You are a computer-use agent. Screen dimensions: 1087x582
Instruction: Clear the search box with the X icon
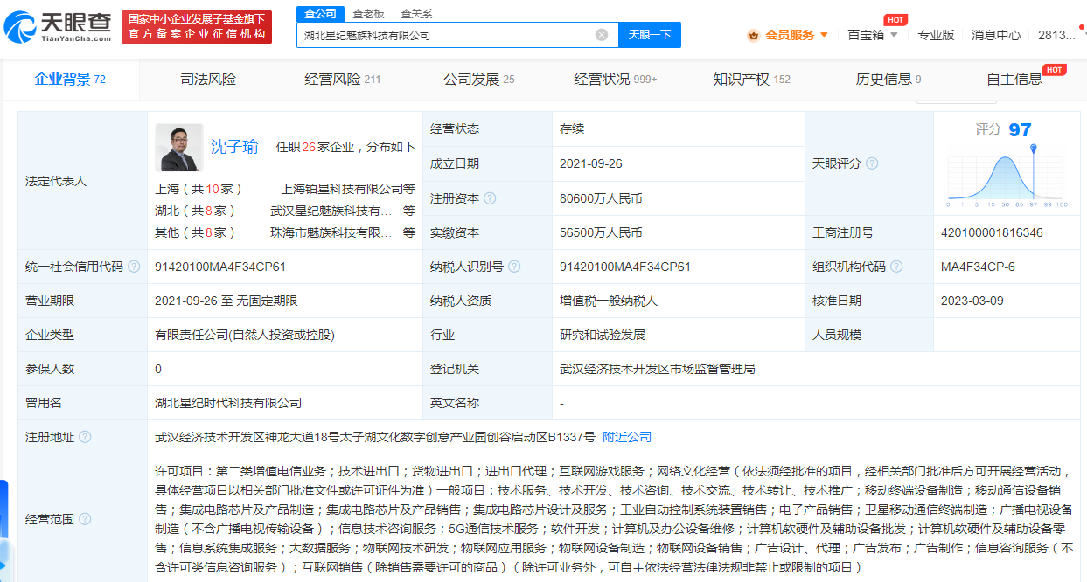pos(602,35)
